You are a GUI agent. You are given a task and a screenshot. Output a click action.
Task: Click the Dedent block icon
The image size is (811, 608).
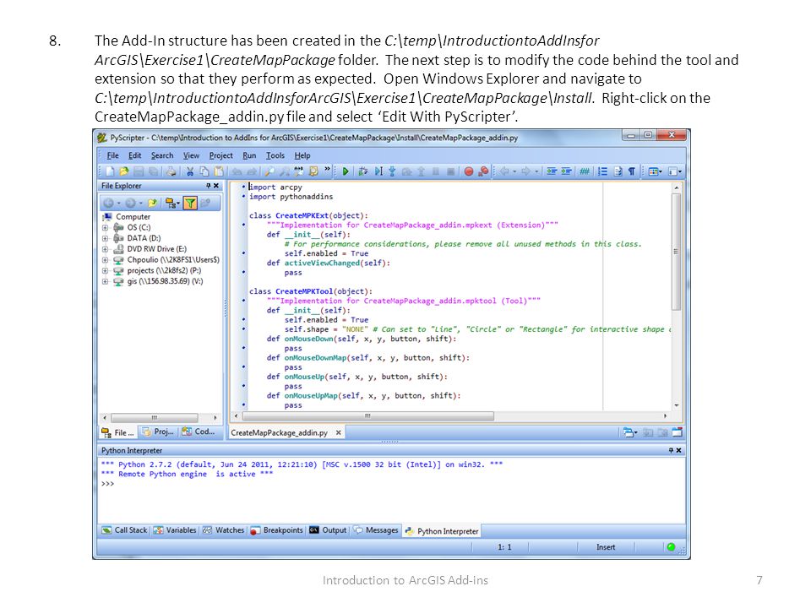(x=566, y=171)
